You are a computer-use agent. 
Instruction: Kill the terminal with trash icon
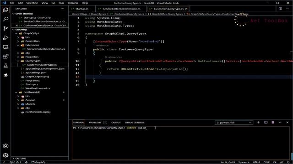[273, 123]
